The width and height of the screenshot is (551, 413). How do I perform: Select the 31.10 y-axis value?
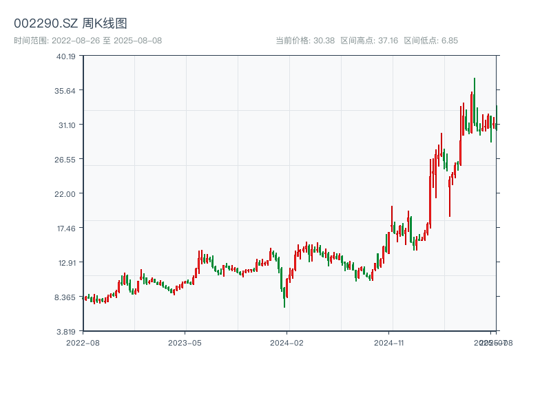click(65, 125)
